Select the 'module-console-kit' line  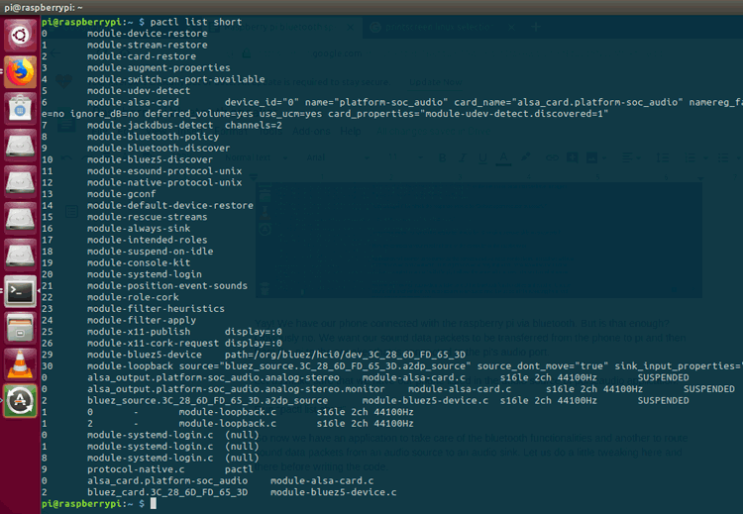coord(139,262)
